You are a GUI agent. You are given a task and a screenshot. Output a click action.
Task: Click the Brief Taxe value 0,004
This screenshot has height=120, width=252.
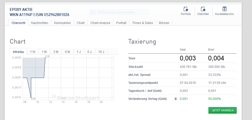[216, 58]
